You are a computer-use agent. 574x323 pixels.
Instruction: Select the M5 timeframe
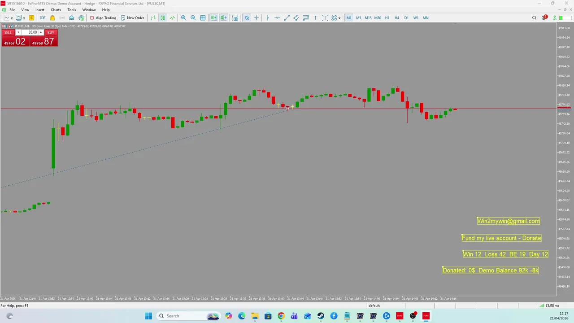(358, 18)
